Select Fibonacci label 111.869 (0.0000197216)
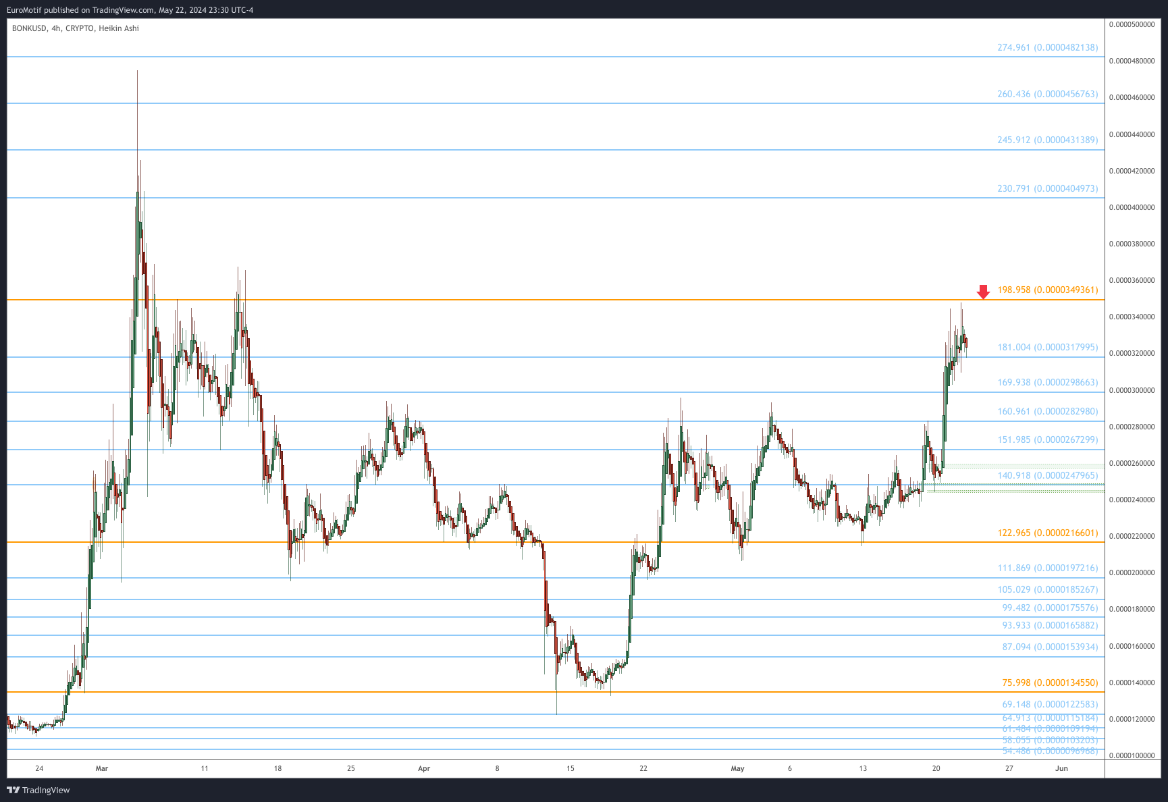The height and width of the screenshot is (802, 1168). click(1048, 568)
